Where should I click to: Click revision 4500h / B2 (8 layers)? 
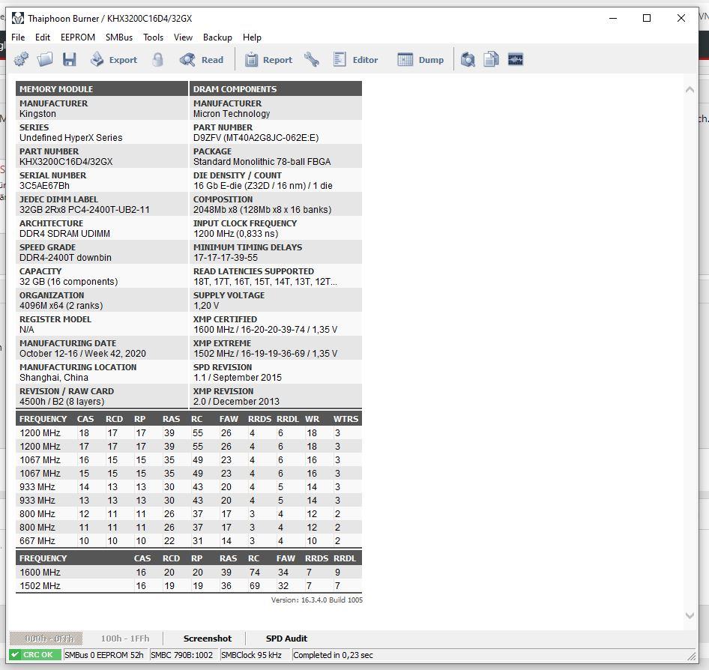pos(61,402)
